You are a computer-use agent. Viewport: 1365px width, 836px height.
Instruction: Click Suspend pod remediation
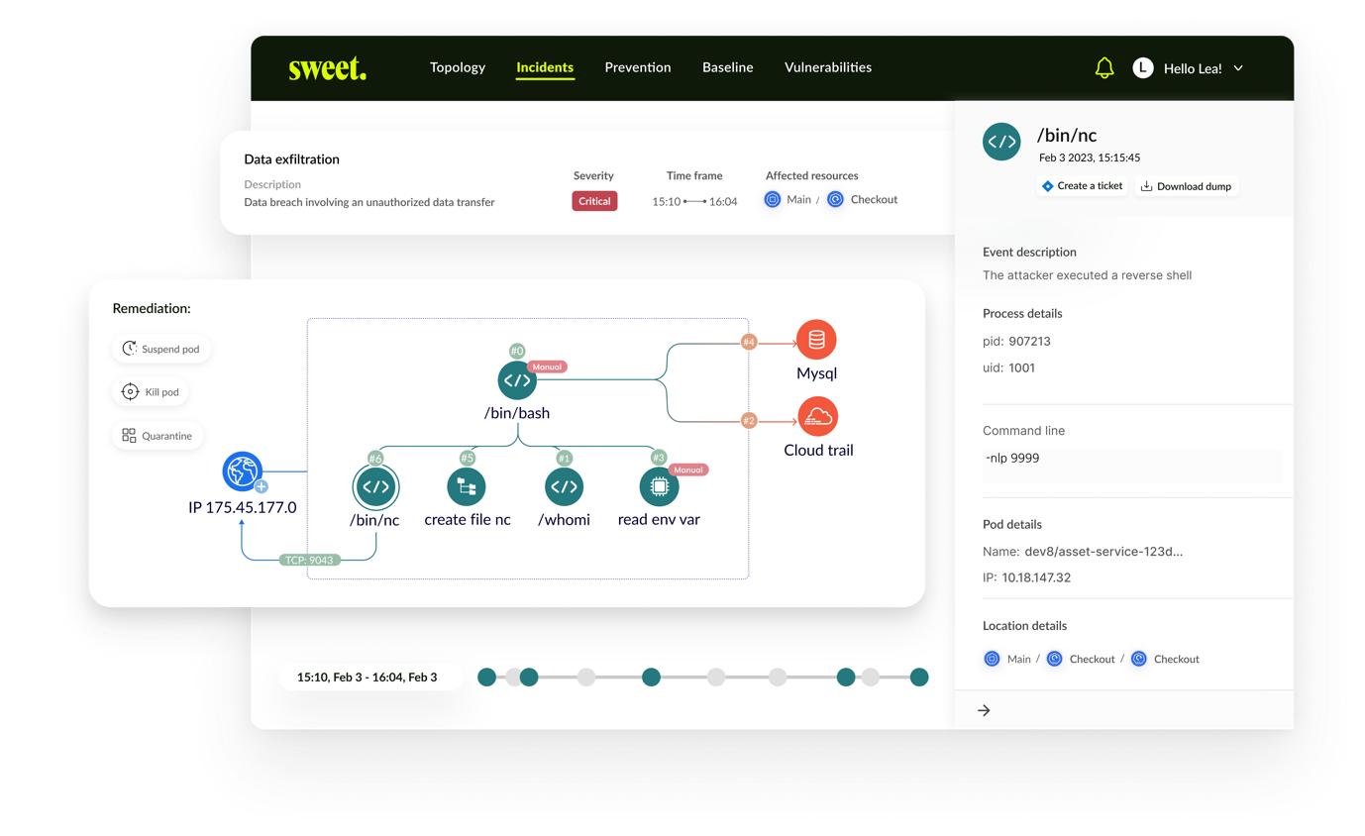coord(162,349)
